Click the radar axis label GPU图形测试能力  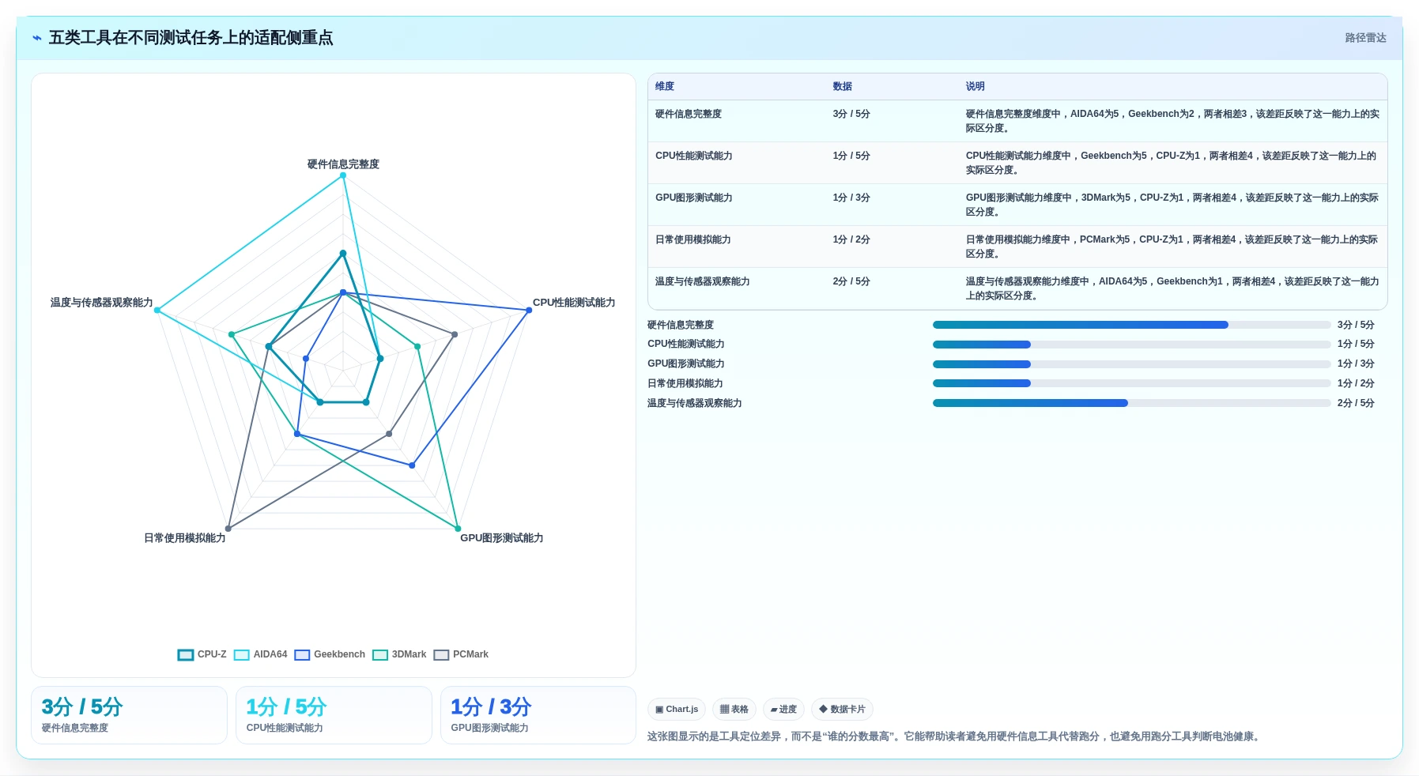tap(502, 538)
